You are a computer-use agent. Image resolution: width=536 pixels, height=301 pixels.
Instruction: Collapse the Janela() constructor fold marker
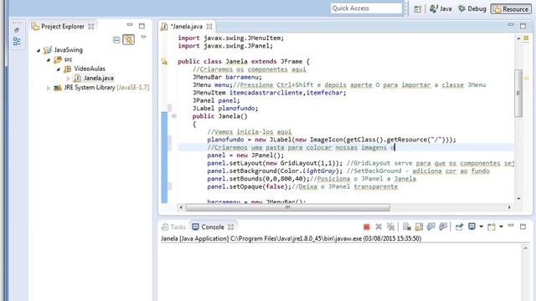click(x=174, y=116)
